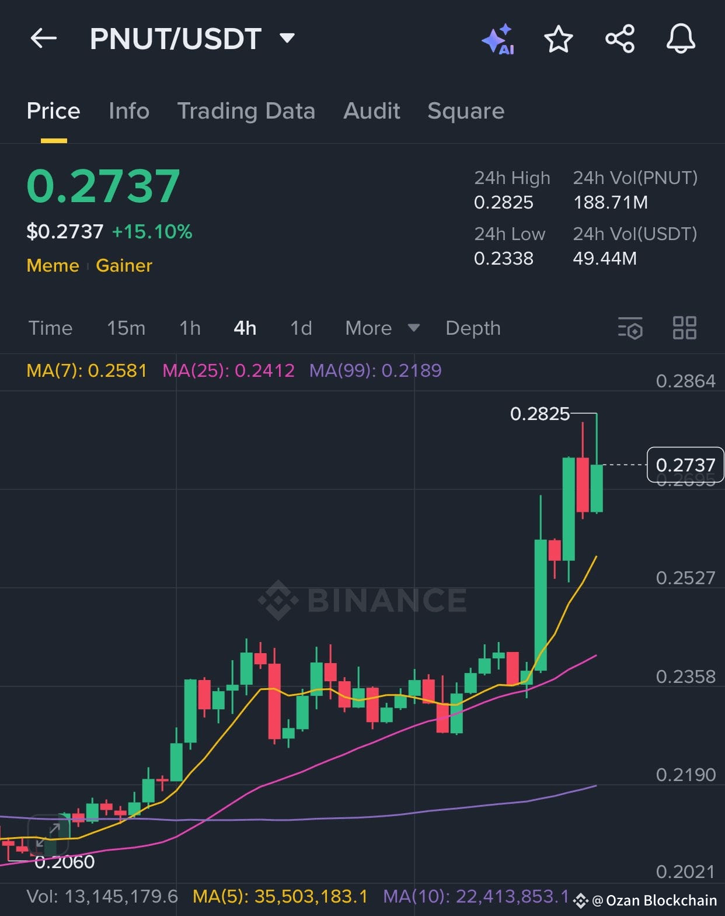The width and height of the screenshot is (725, 916).
Task: Select the Time chart view
Action: coord(50,328)
